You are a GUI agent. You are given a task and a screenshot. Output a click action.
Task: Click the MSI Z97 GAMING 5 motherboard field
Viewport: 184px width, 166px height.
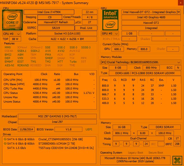click(57, 116)
